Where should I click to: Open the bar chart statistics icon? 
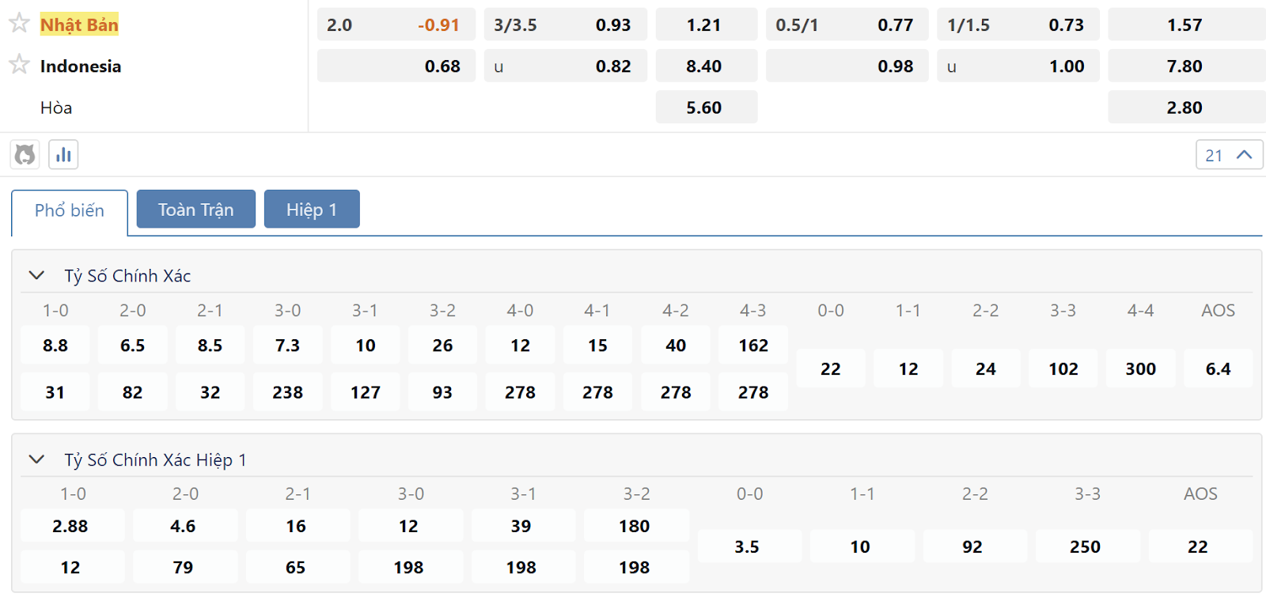[x=63, y=154]
